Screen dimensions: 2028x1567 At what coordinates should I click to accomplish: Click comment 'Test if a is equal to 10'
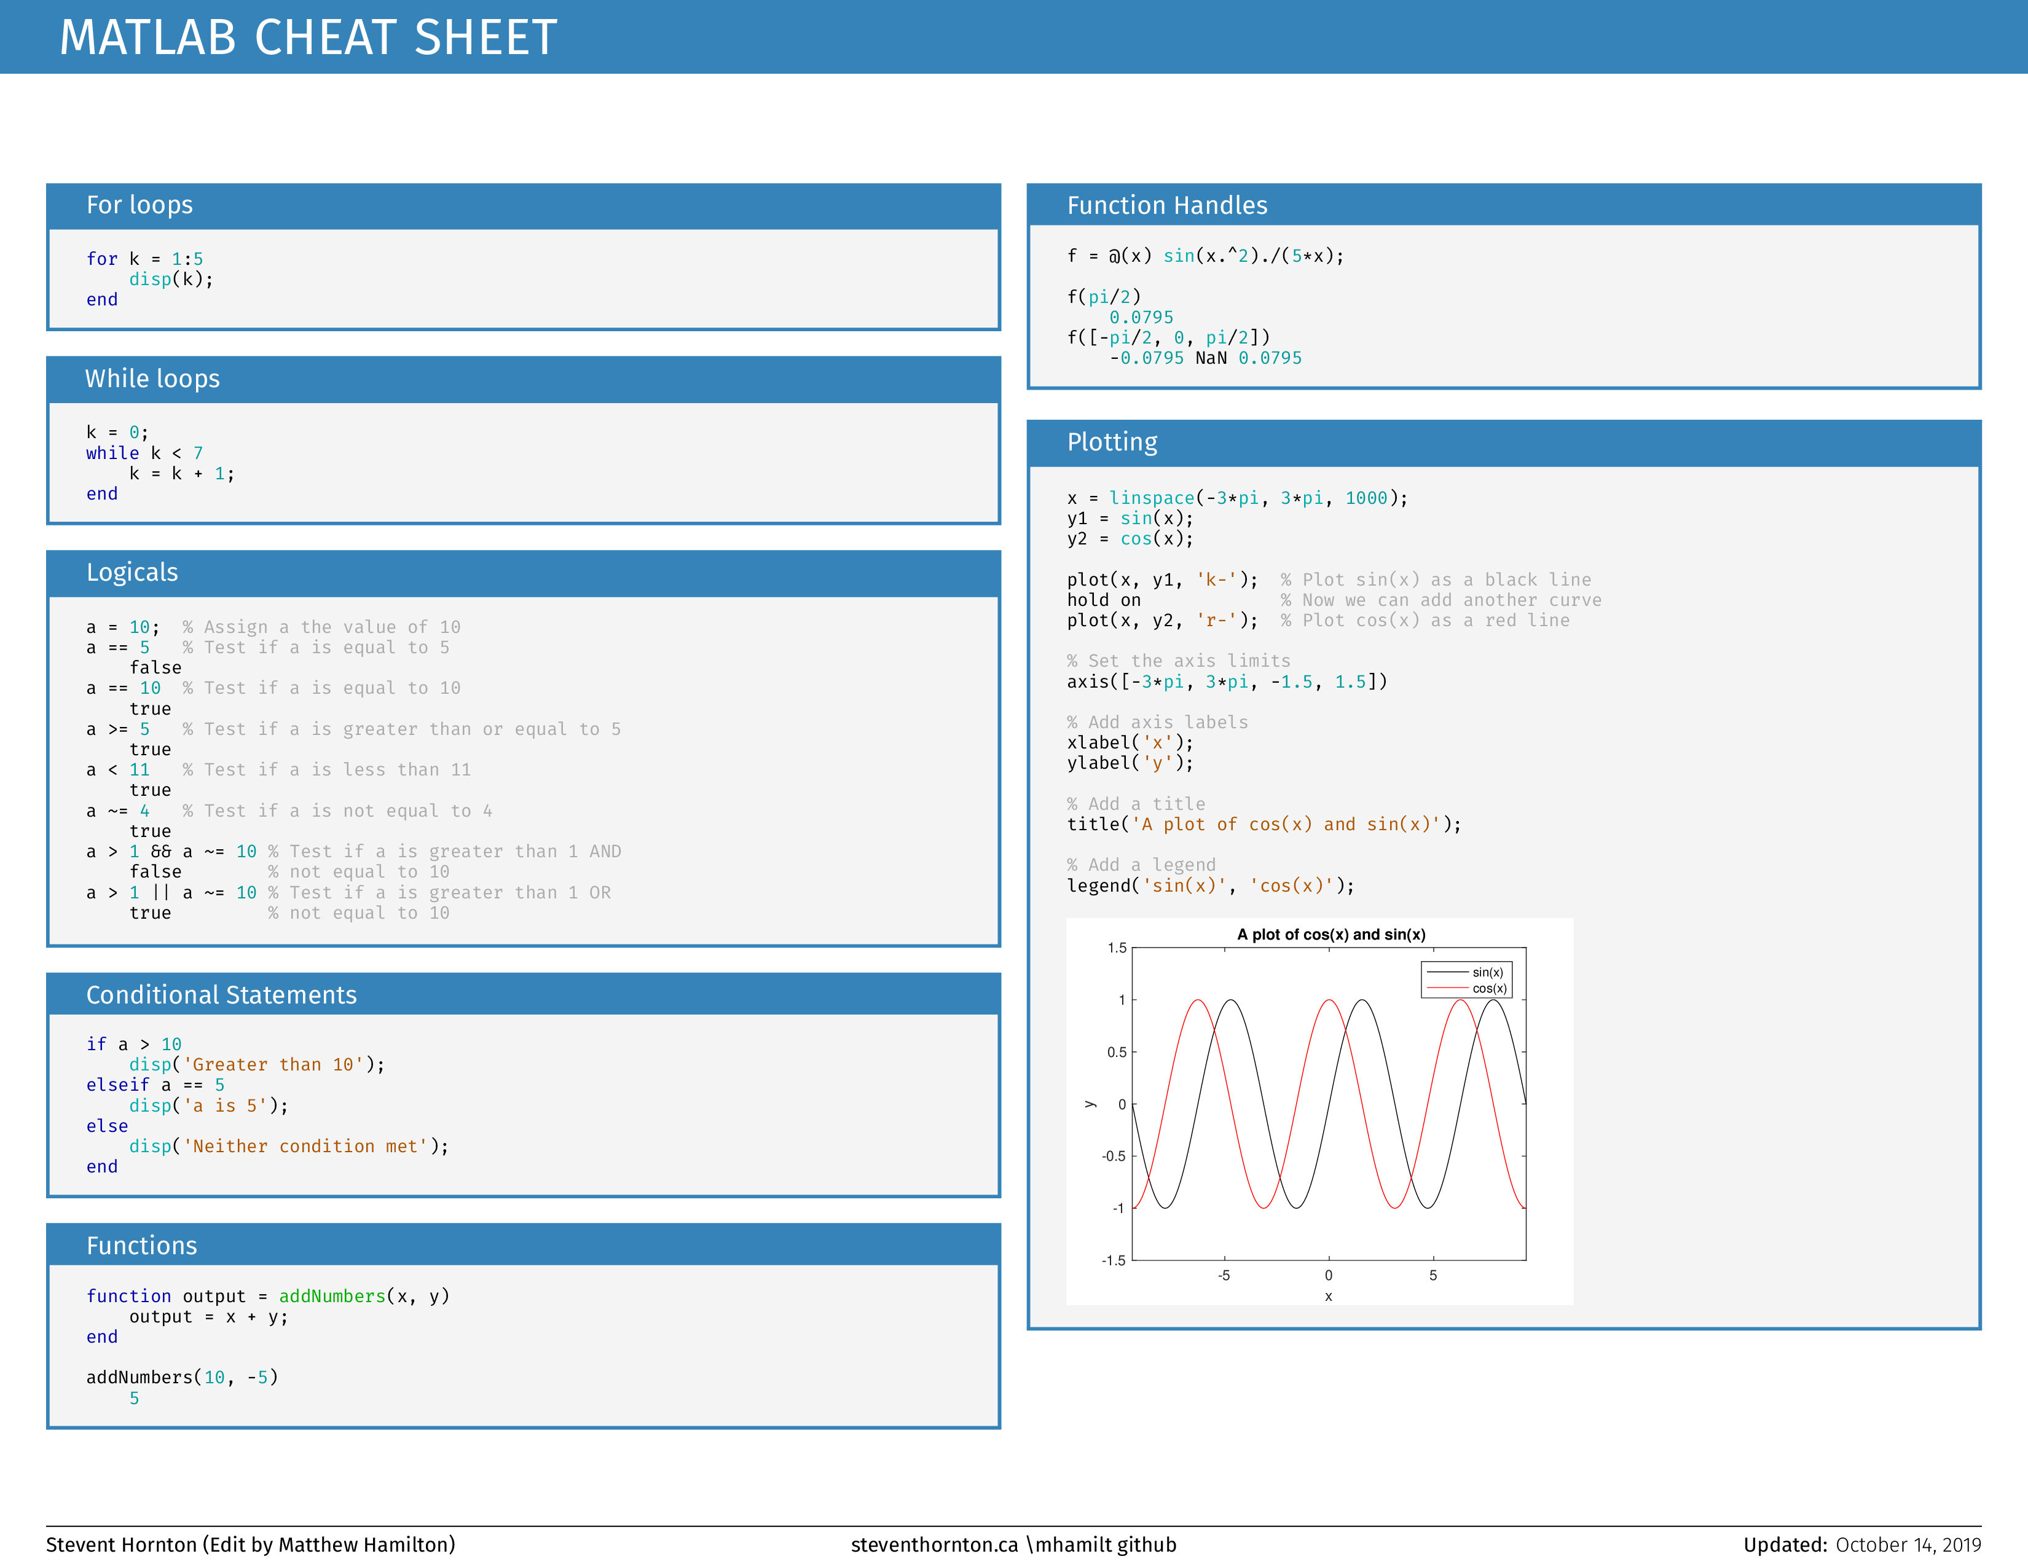pos(321,688)
